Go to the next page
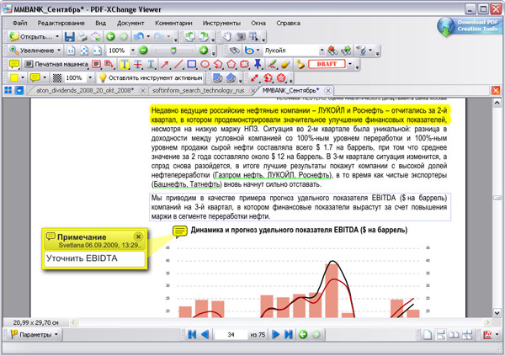The height and width of the screenshot is (356, 505). coord(275,335)
